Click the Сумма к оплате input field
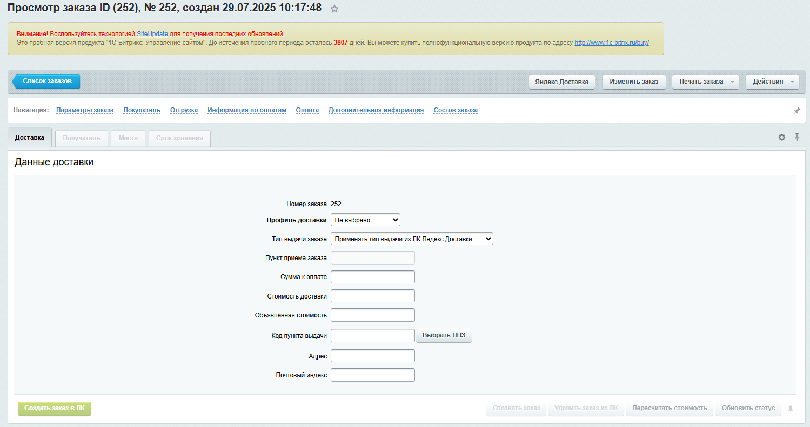This screenshot has width=810, height=427. pyautogui.click(x=372, y=277)
